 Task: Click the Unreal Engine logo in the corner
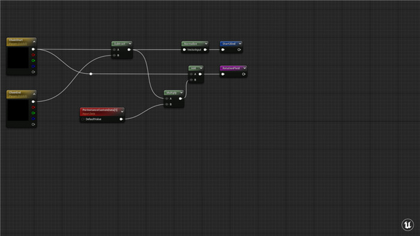coord(407,225)
